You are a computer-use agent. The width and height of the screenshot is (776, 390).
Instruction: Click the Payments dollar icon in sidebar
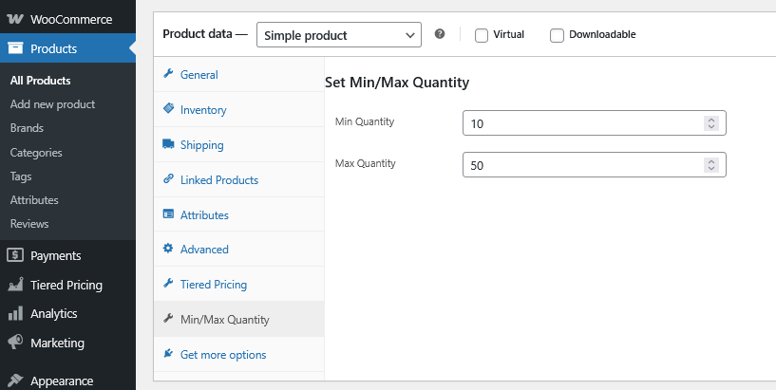pyautogui.click(x=15, y=255)
